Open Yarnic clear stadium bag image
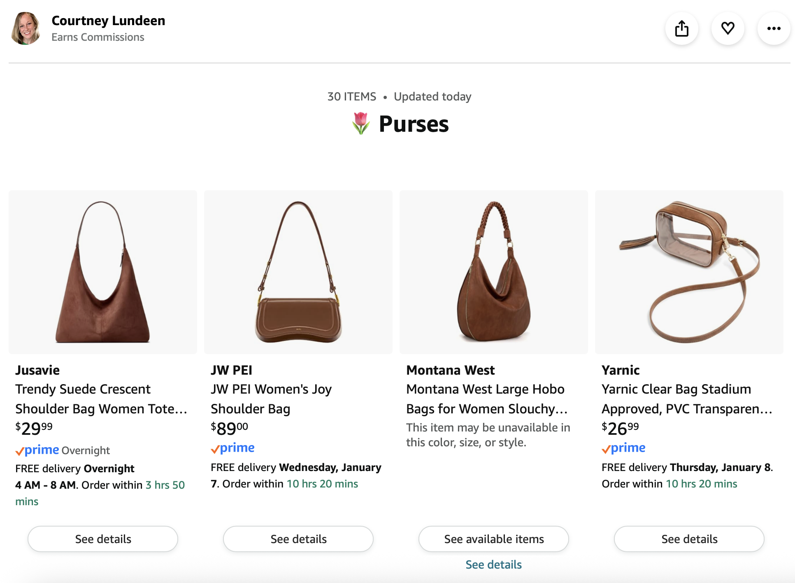This screenshot has width=795, height=583. click(x=689, y=272)
